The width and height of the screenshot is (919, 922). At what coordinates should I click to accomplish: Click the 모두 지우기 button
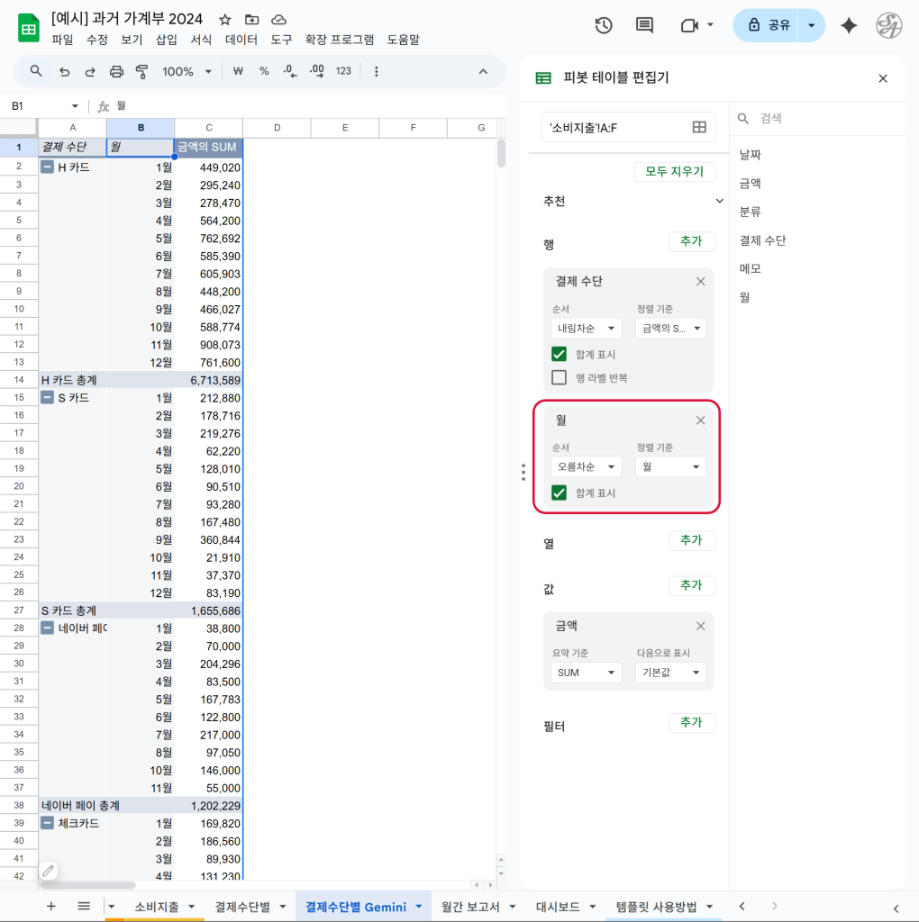click(x=674, y=171)
